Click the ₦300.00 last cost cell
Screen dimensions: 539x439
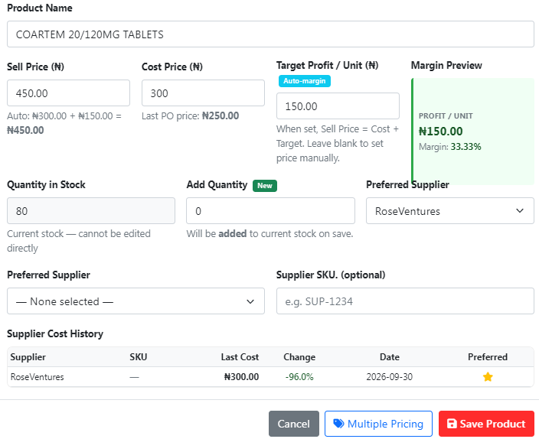(241, 377)
